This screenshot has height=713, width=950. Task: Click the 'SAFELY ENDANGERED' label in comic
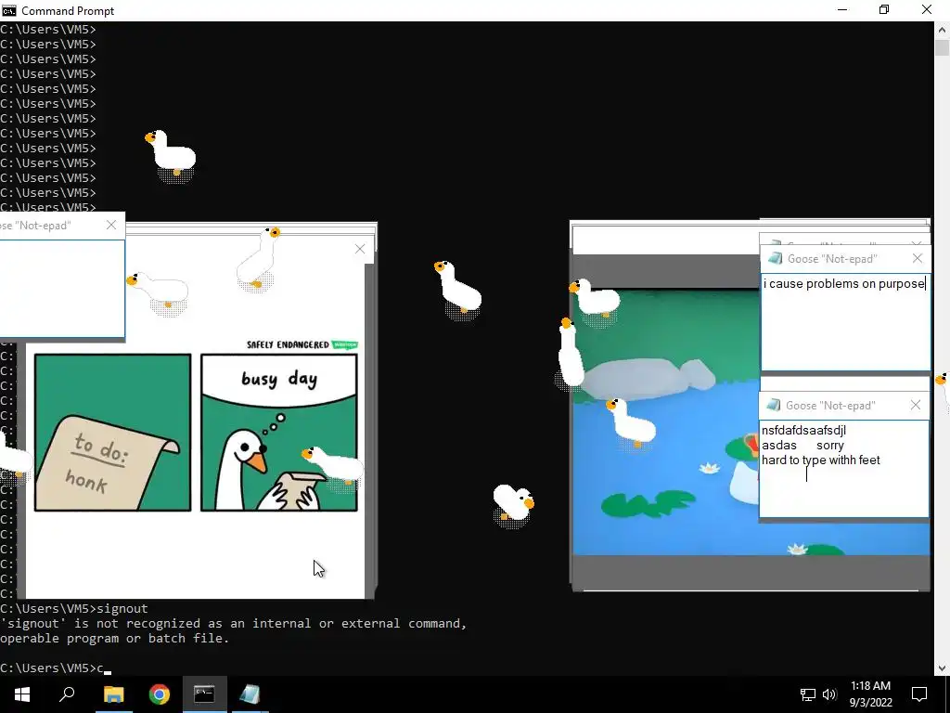click(x=288, y=345)
